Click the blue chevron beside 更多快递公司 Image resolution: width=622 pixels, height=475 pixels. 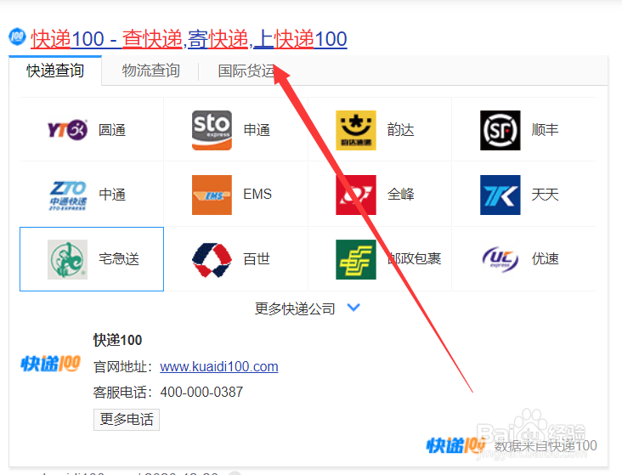pyautogui.click(x=353, y=308)
